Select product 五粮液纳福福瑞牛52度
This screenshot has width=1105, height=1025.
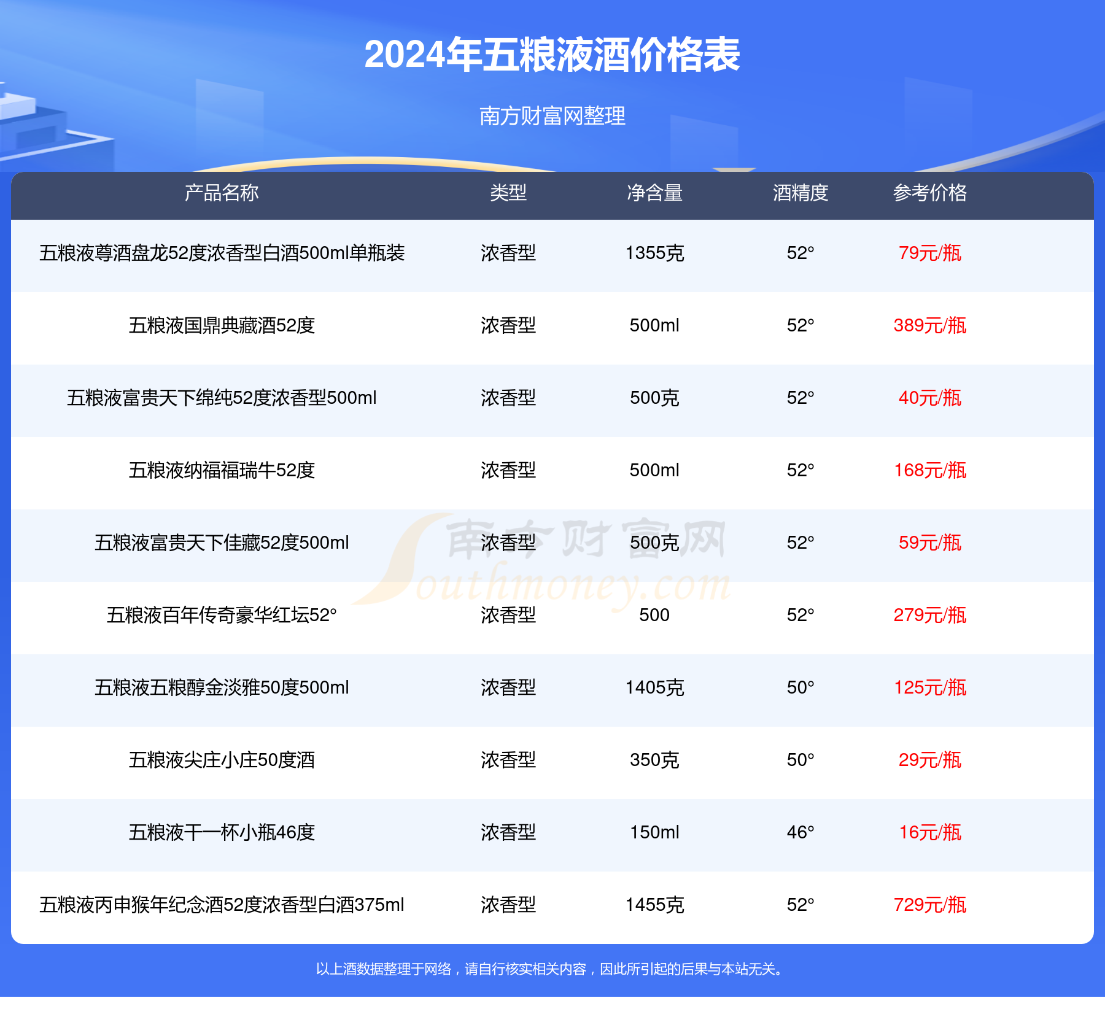tap(222, 470)
